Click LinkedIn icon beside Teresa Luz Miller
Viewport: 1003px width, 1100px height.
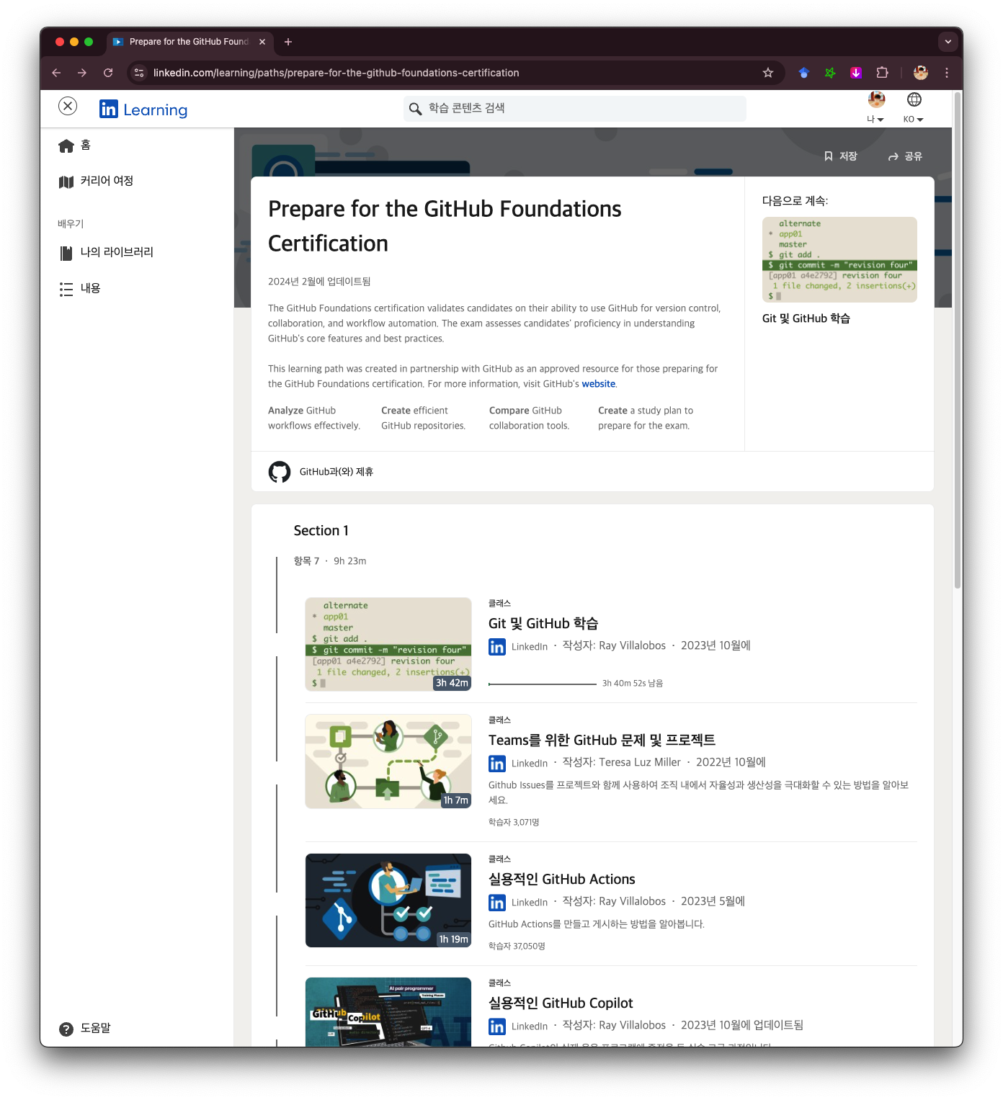tap(497, 764)
